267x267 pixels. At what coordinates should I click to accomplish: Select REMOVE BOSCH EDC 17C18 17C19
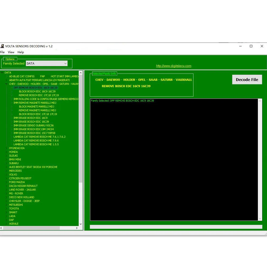coord(39,95)
